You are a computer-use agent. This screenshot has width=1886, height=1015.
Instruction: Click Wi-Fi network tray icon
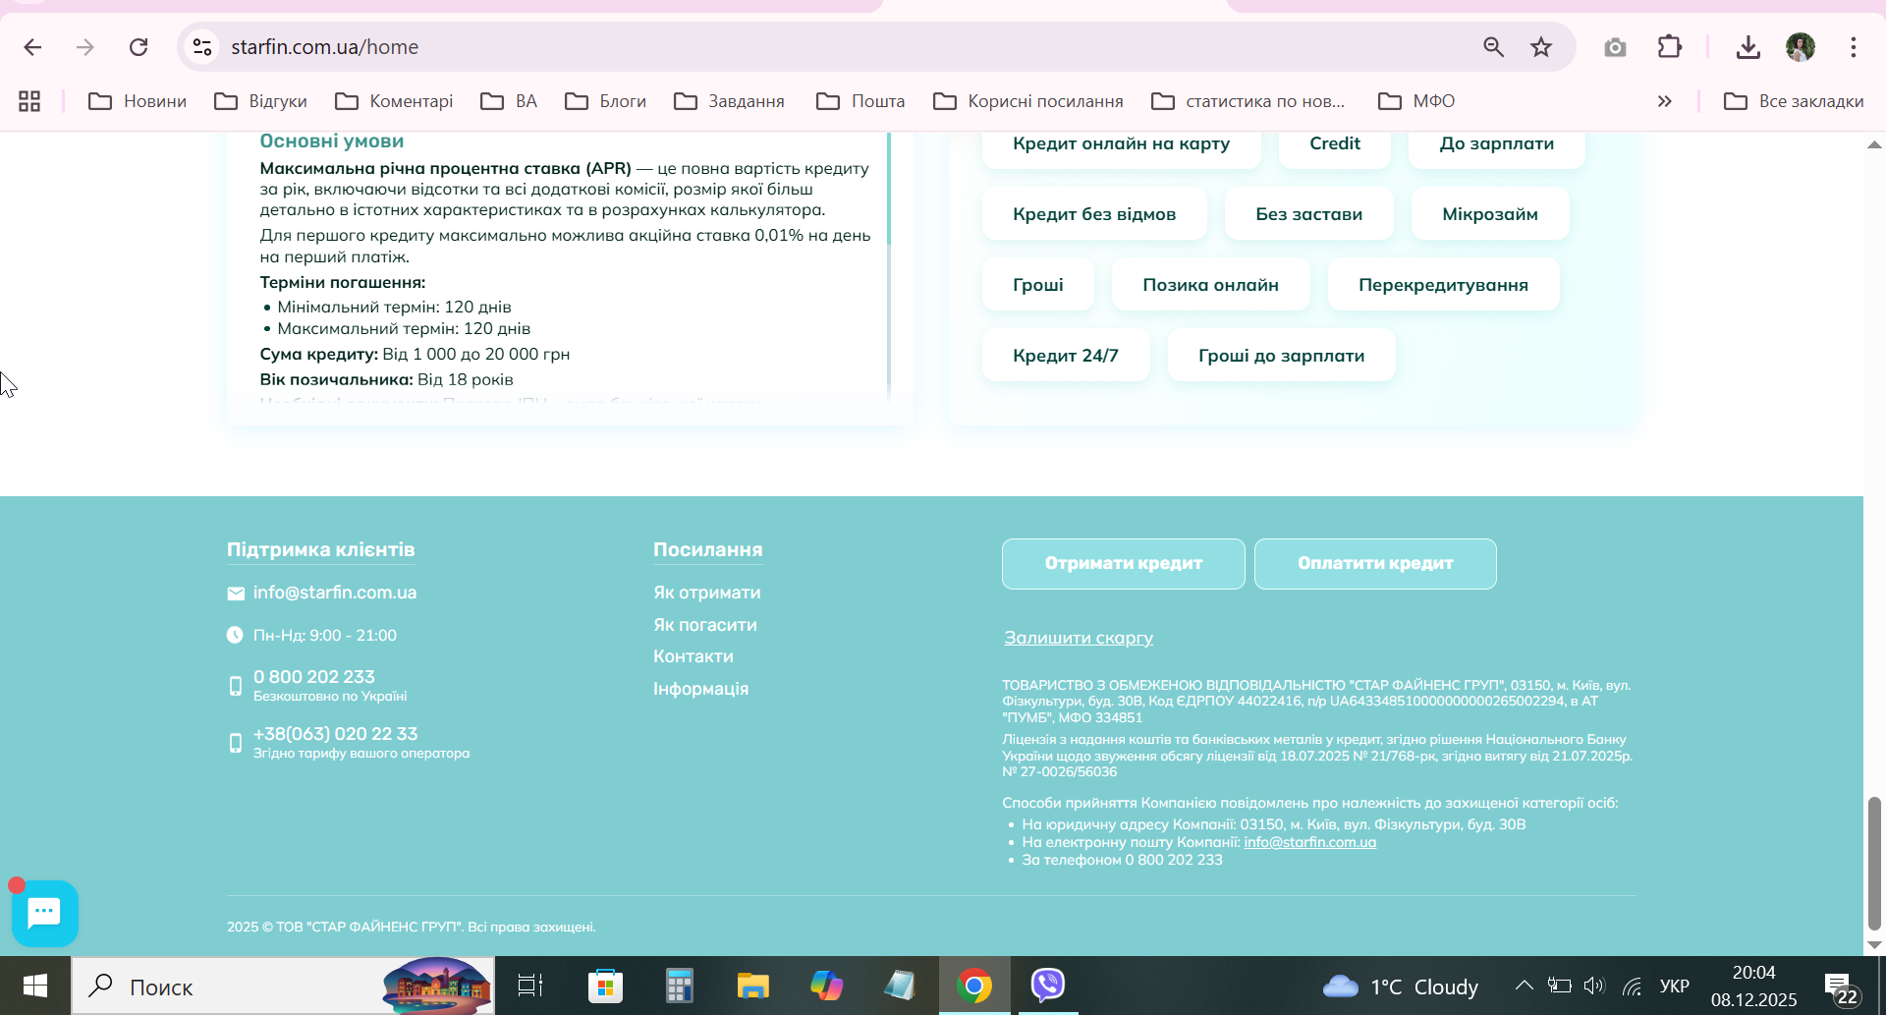click(x=1632, y=987)
